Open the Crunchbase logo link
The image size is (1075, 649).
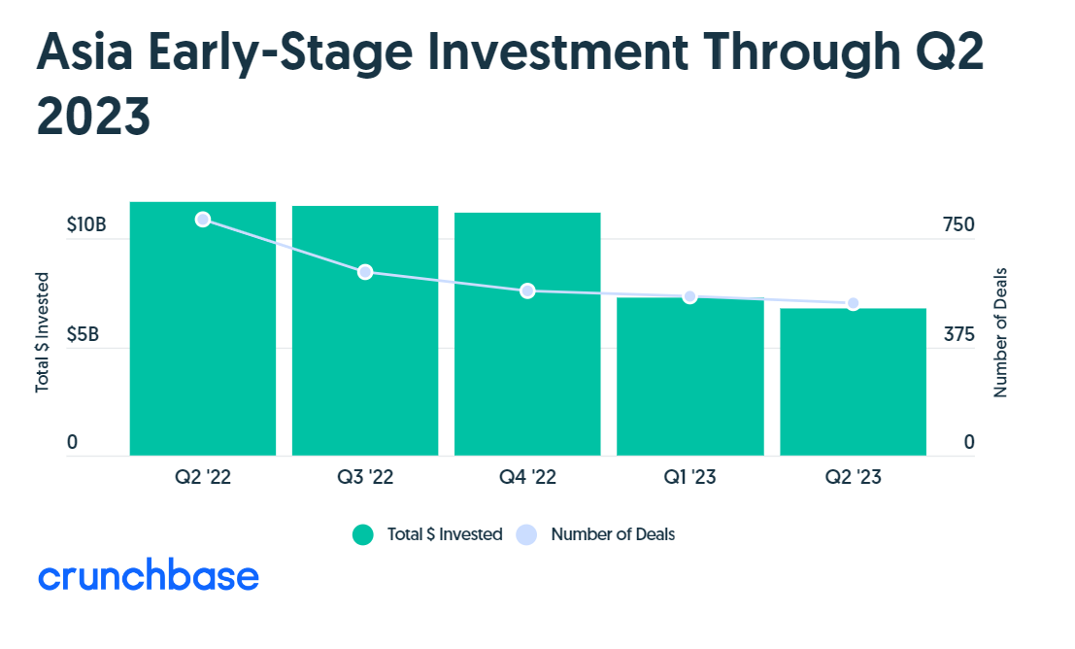[x=149, y=576]
